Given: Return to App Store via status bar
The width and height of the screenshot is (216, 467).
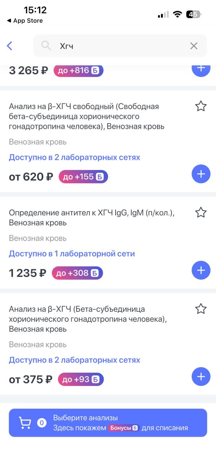Looking at the screenshot, I should pyautogui.click(x=24, y=21).
